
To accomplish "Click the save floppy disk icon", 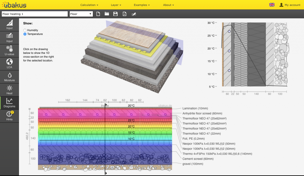I will pos(115,14).
